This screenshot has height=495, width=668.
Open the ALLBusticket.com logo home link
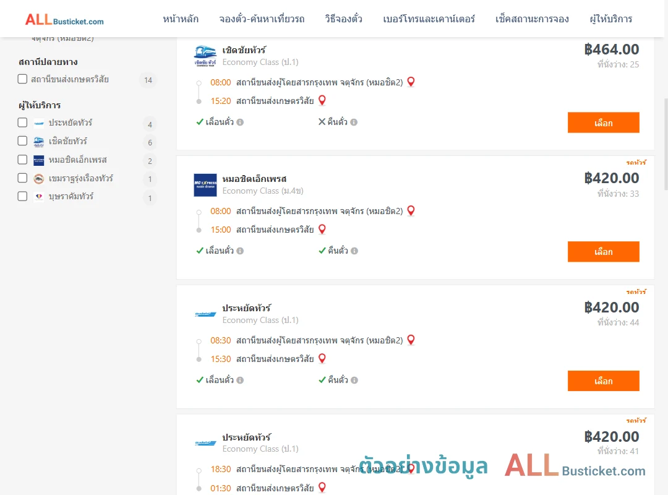click(x=64, y=20)
